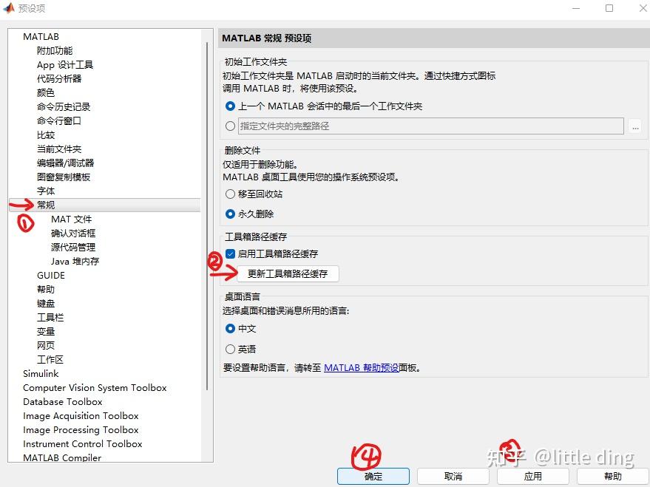This screenshot has height=487, width=650.
Task: Click the 更新工具箱路径缓存 button
Action: coord(287,273)
